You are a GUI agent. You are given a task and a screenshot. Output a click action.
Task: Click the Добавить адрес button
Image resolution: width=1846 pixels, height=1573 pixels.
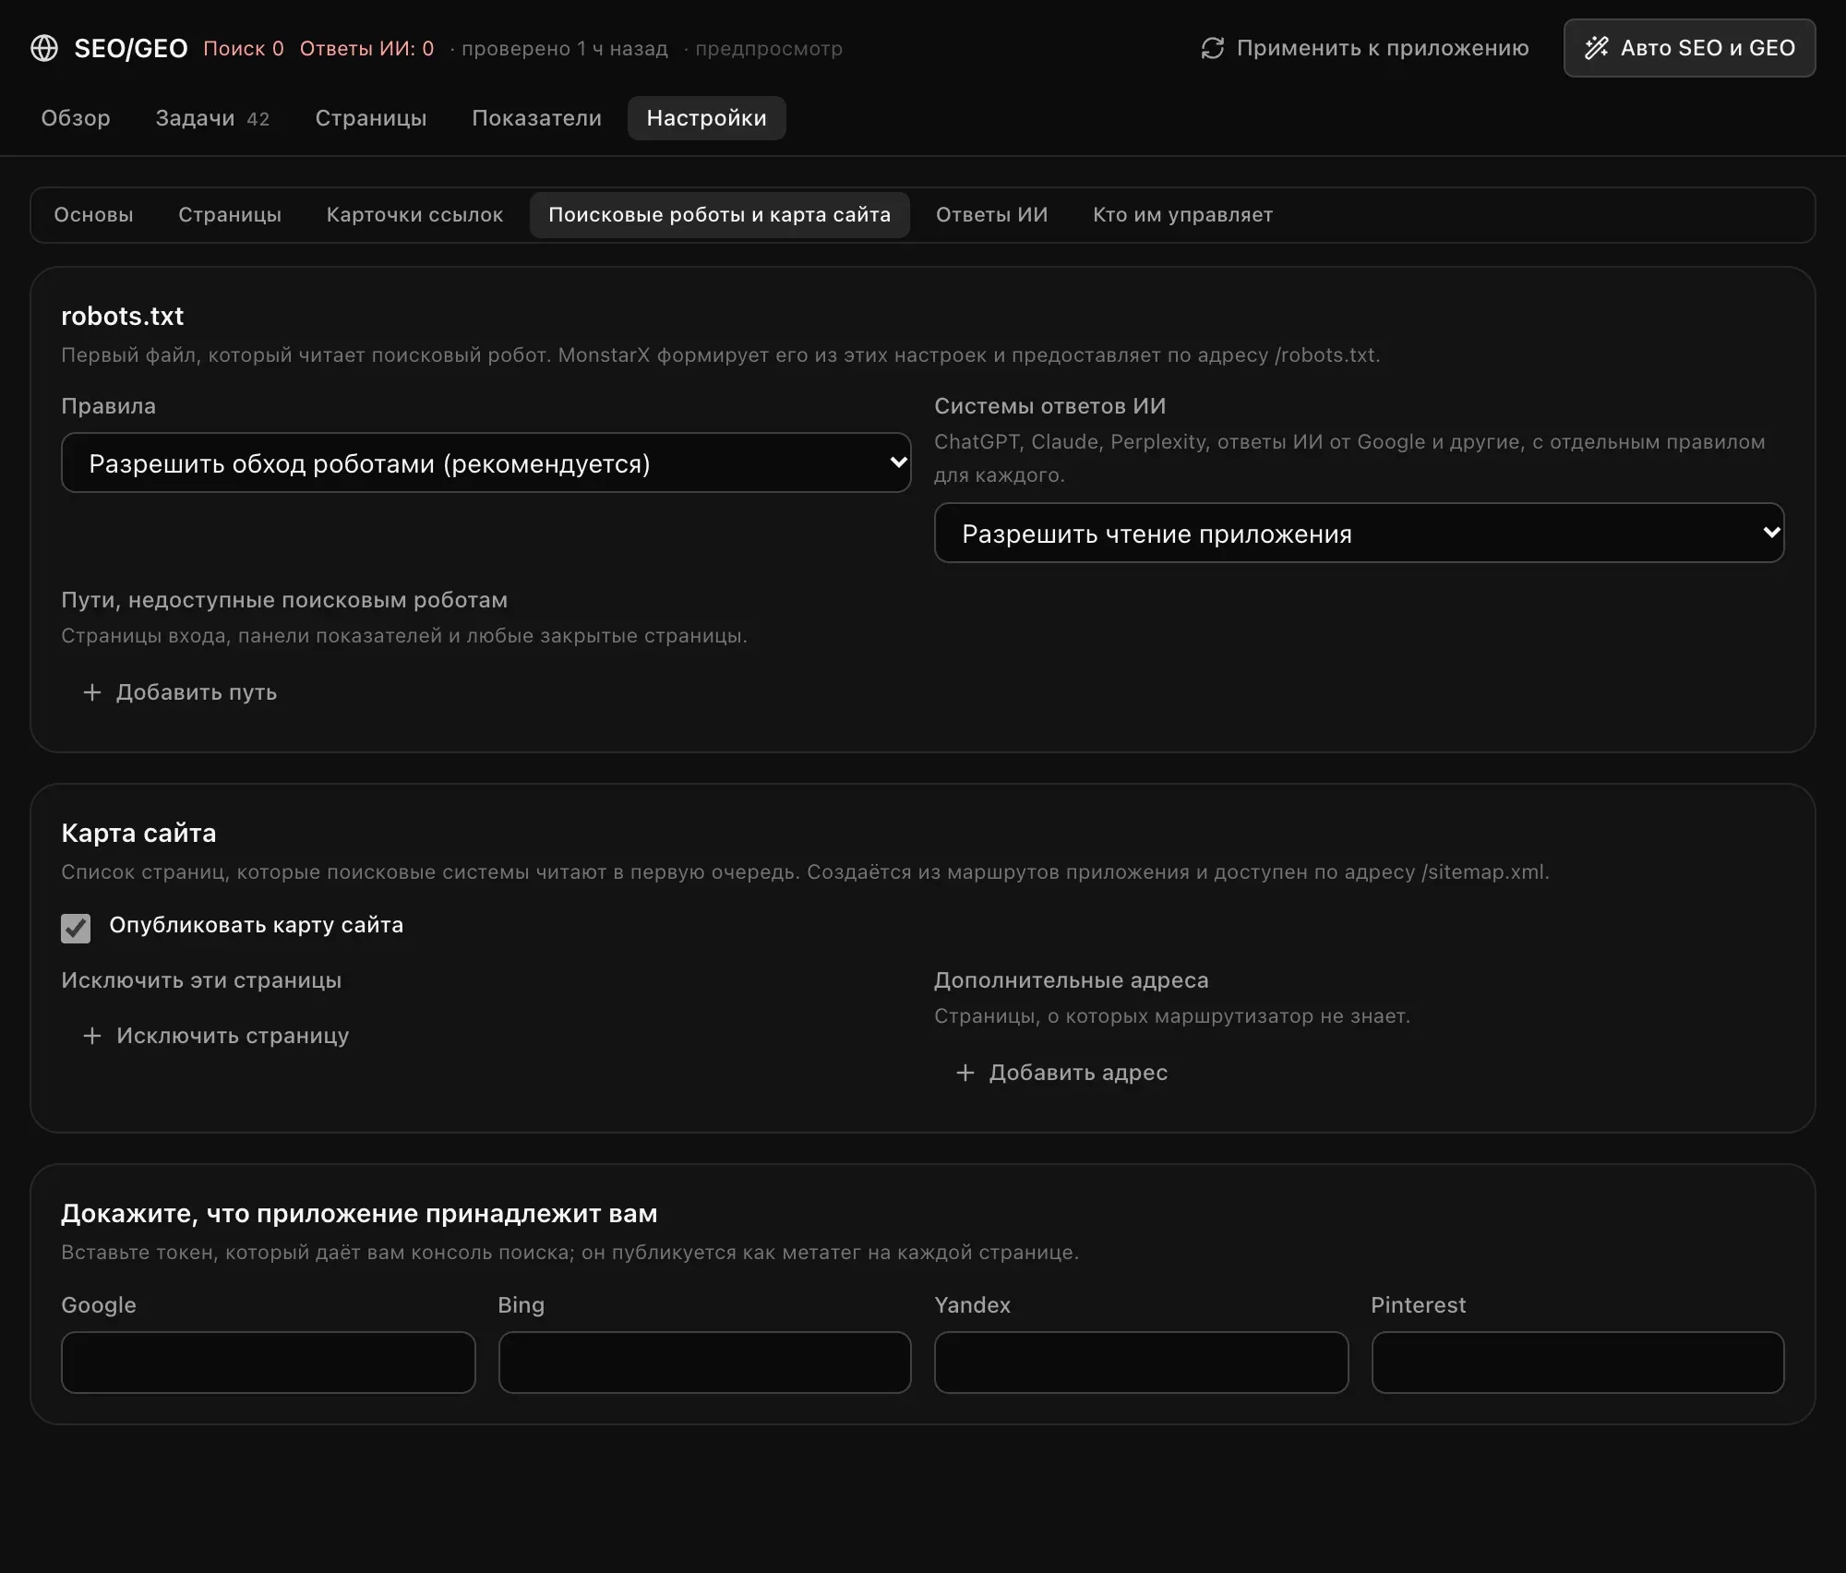1061,1073
